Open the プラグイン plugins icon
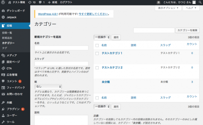 tap(3, 109)
